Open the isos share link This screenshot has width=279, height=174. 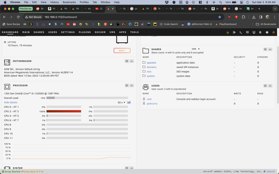(149, 72)
